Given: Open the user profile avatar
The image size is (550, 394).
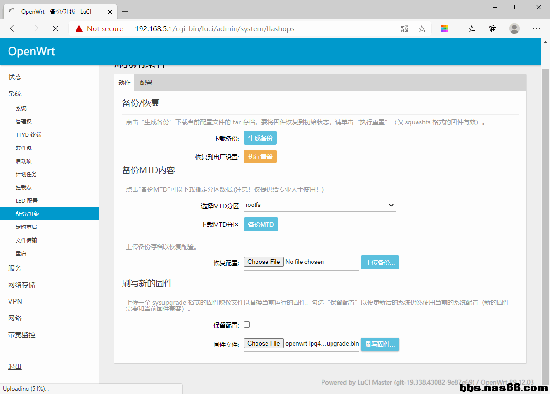Looking at the screenshot, I should (514, 28).
